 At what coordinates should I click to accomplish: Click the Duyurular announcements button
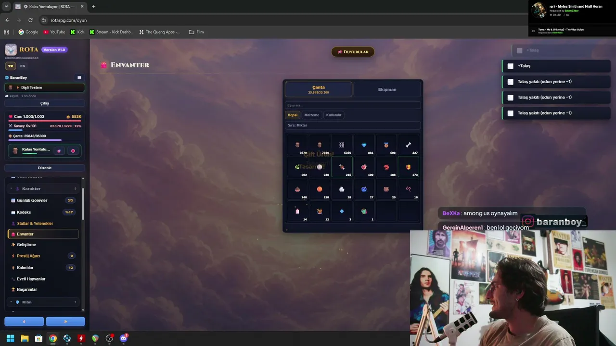pyautogui.click(x=353, y=52)
